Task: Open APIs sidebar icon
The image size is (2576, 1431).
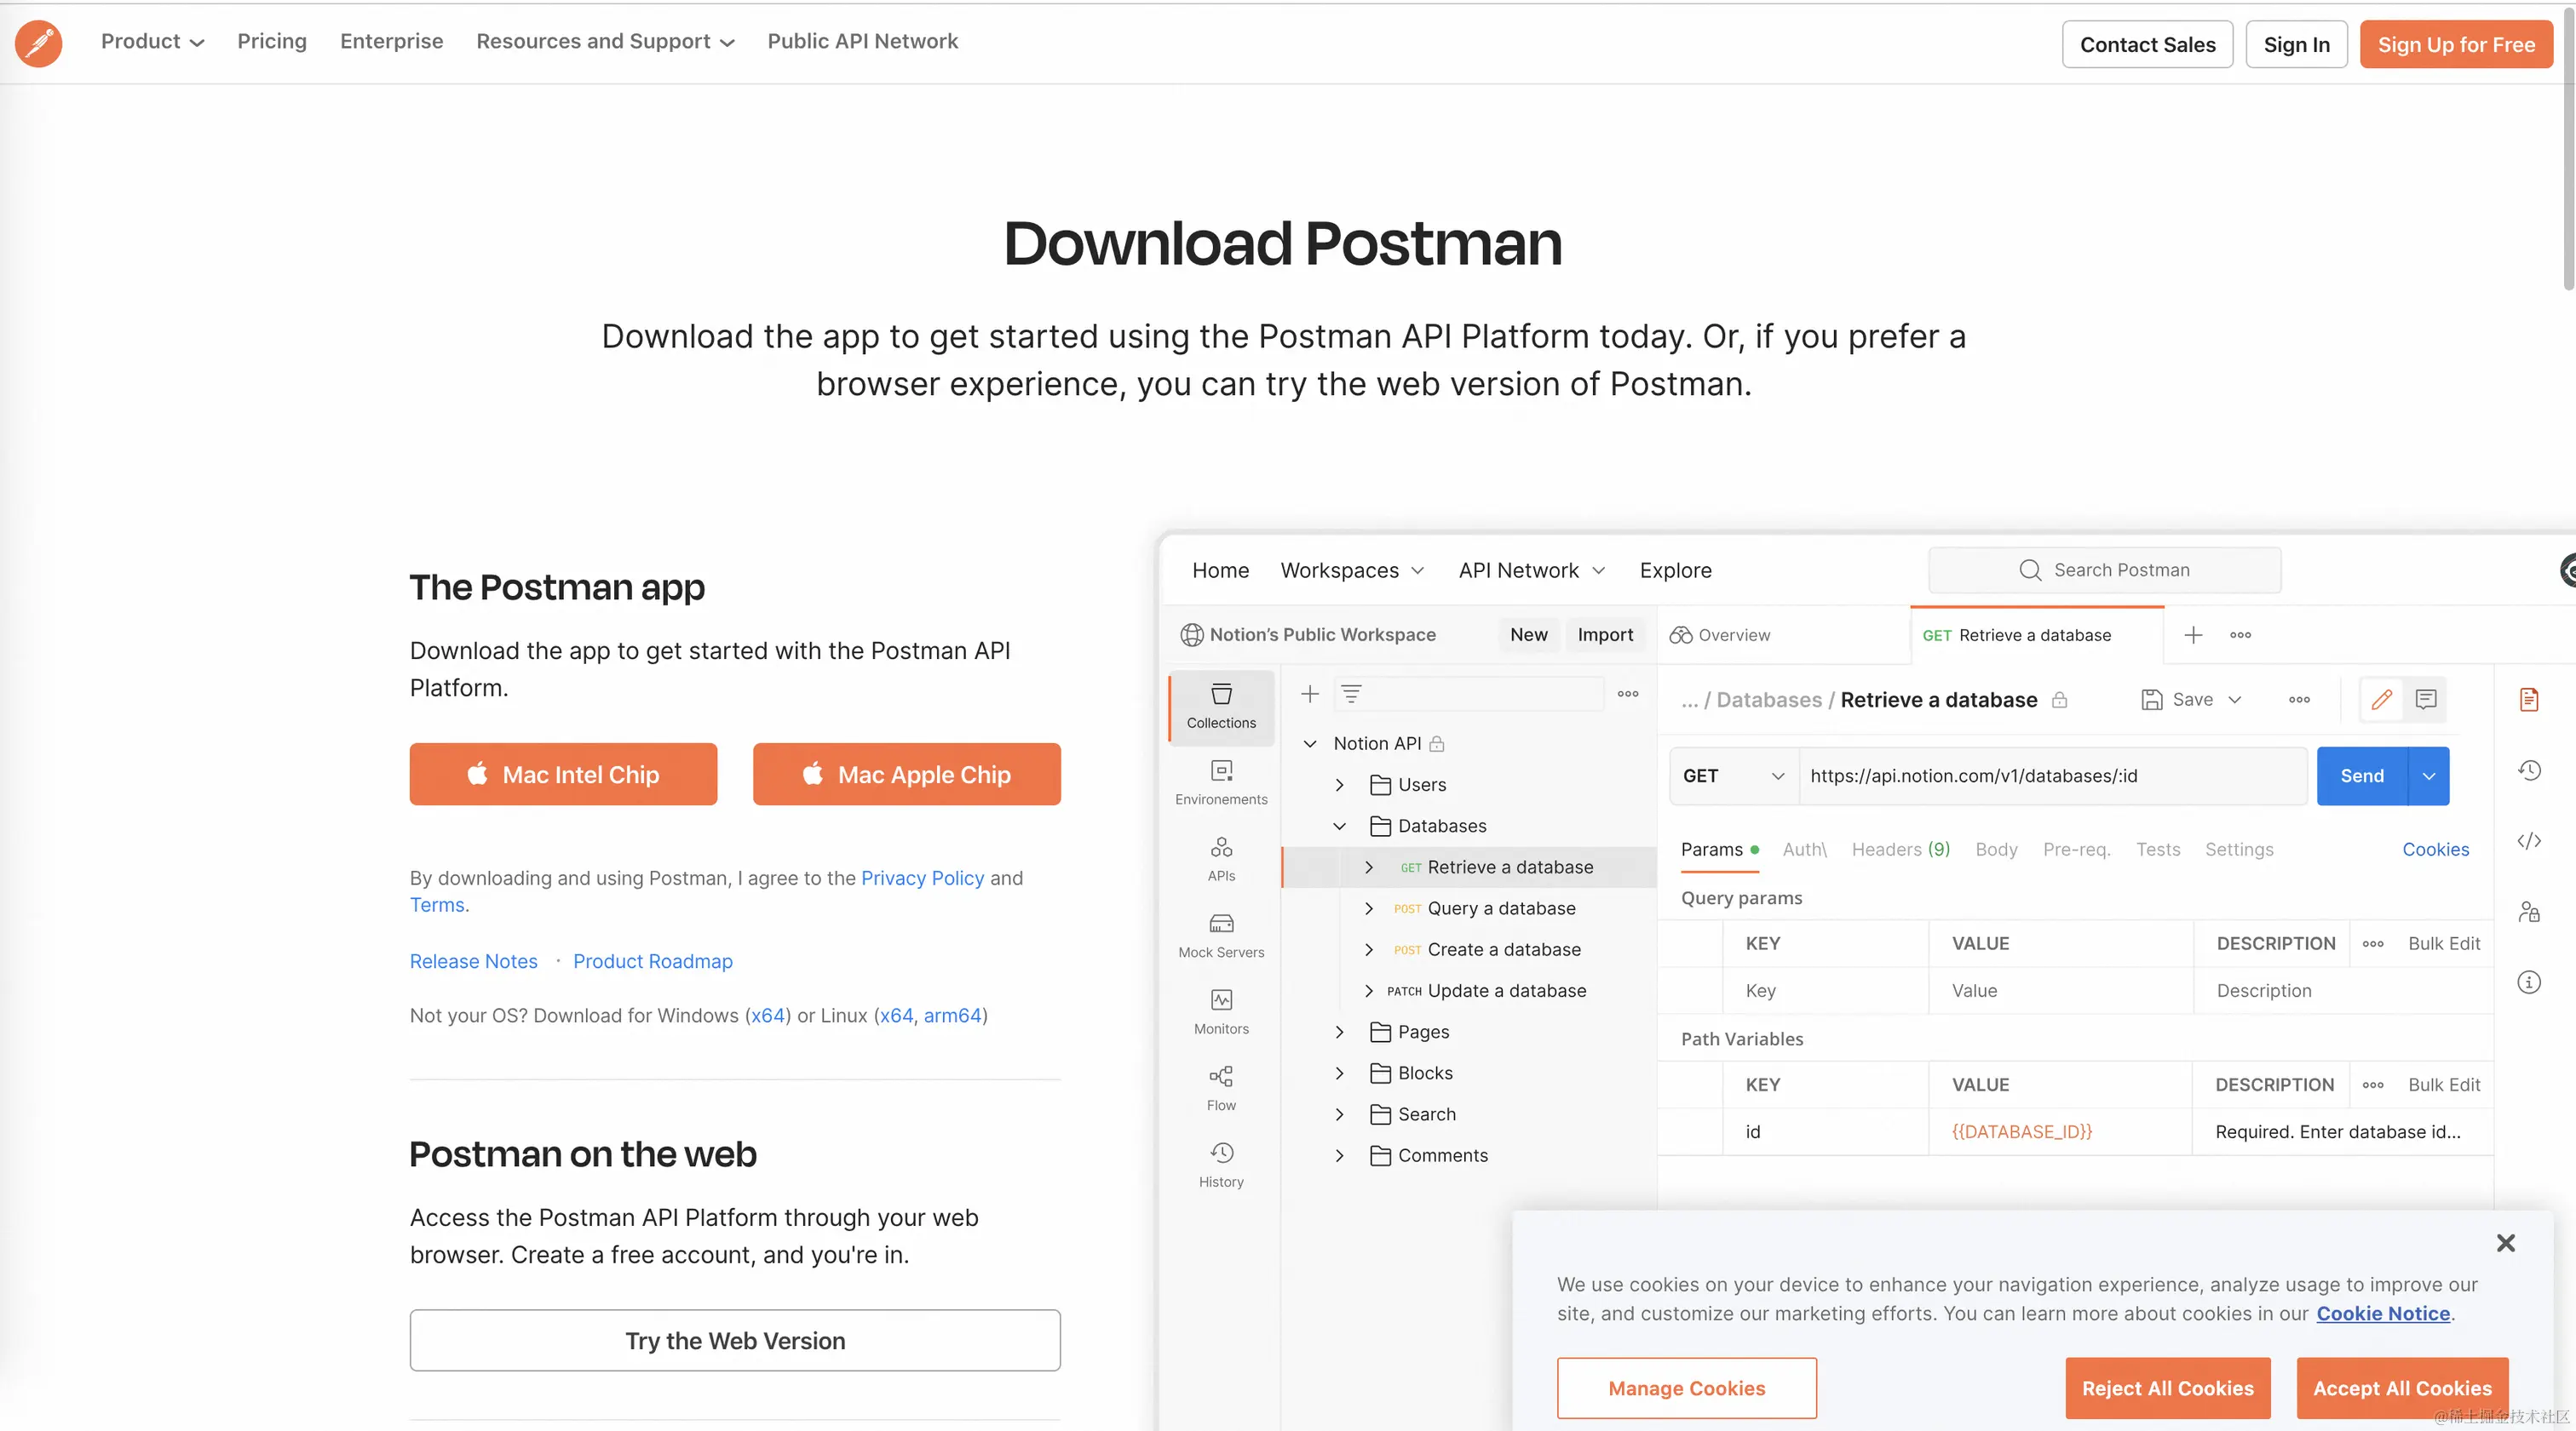Action: (1221, 860)
